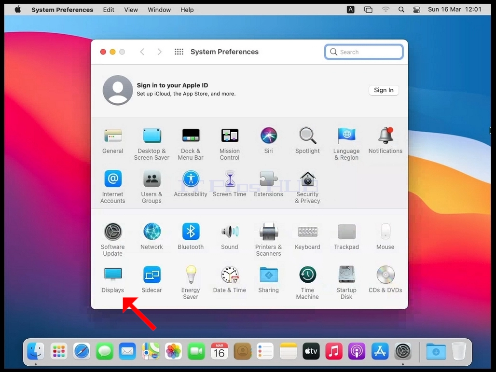Image resolution: width=496 pixels, height=372 pixels.
Task: Open App Store from the Dock
Action: tap(380, 351)
